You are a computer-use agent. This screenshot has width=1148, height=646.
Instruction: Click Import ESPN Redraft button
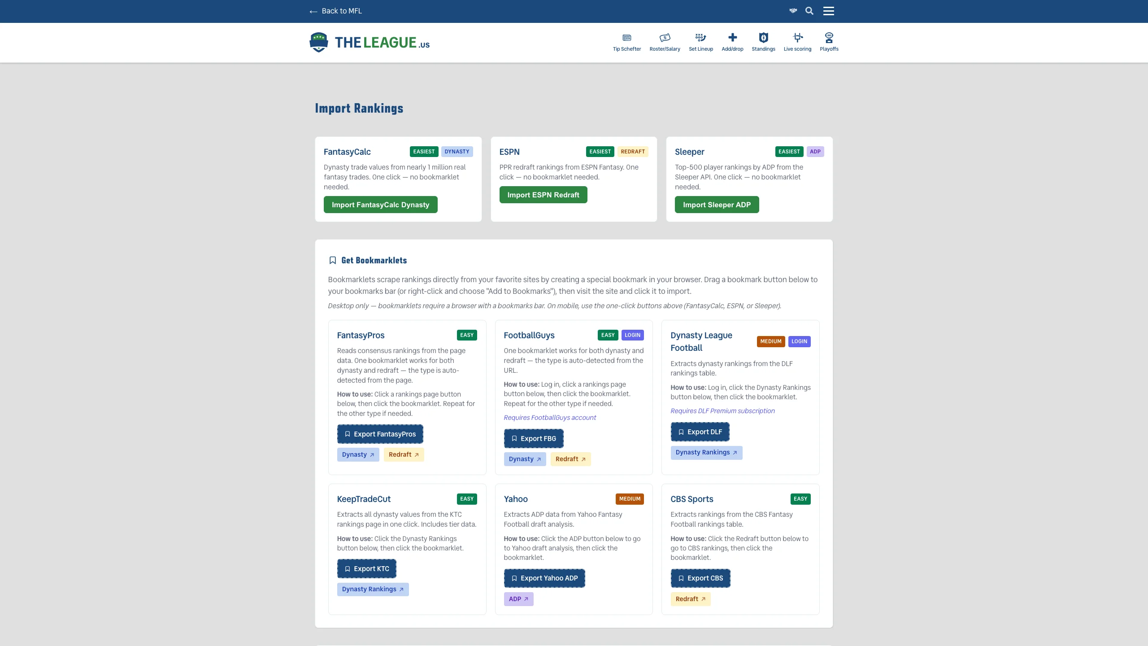click(543, 195)
